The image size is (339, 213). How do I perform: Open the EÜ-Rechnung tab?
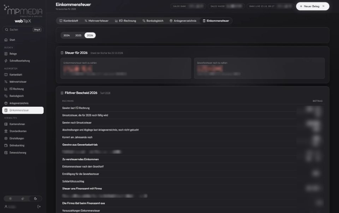[125, 21]
